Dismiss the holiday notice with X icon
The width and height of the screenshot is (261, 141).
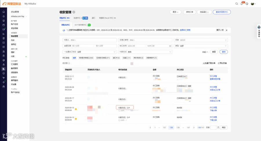point(226,30)
